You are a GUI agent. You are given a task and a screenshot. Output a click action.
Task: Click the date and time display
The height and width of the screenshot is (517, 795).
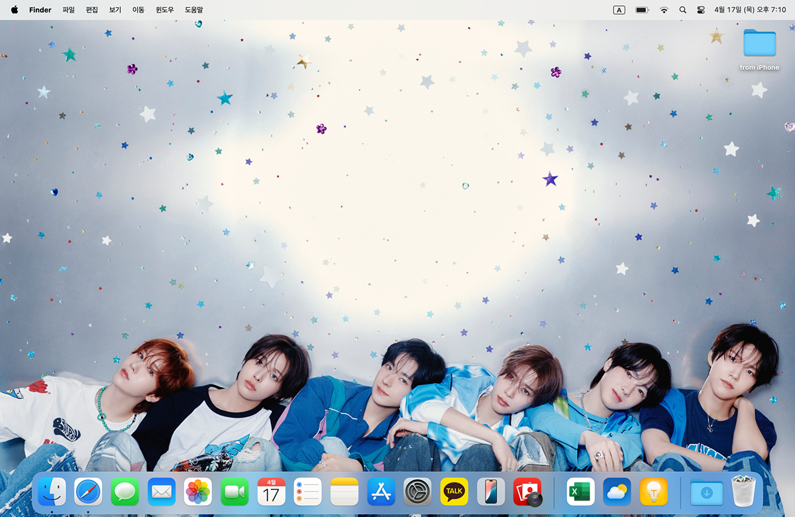(x=750, y=10)
